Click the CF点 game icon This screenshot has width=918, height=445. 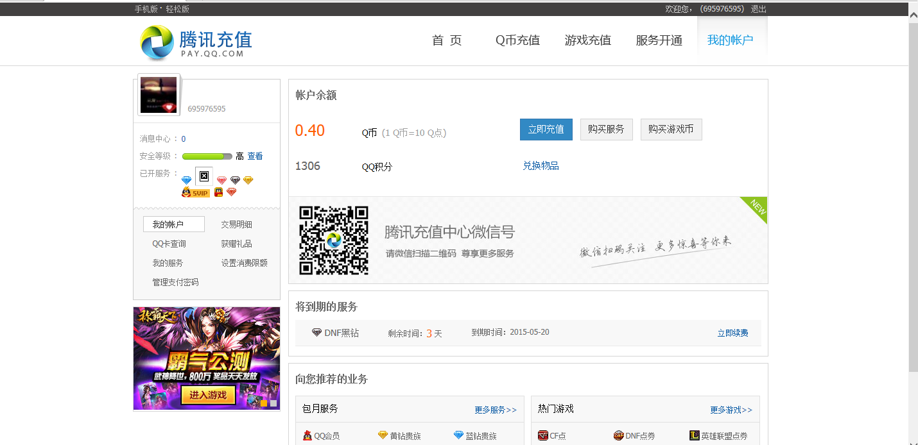[543, 436]
